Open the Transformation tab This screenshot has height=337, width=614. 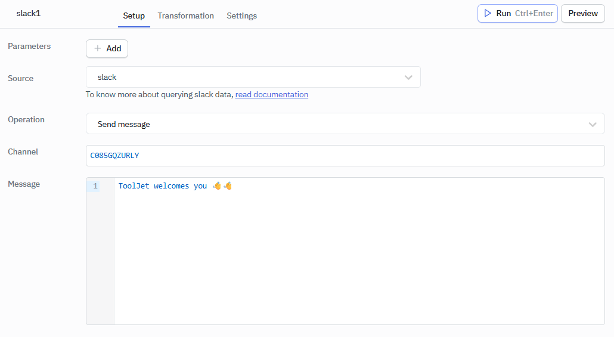(x=185, y=16)
